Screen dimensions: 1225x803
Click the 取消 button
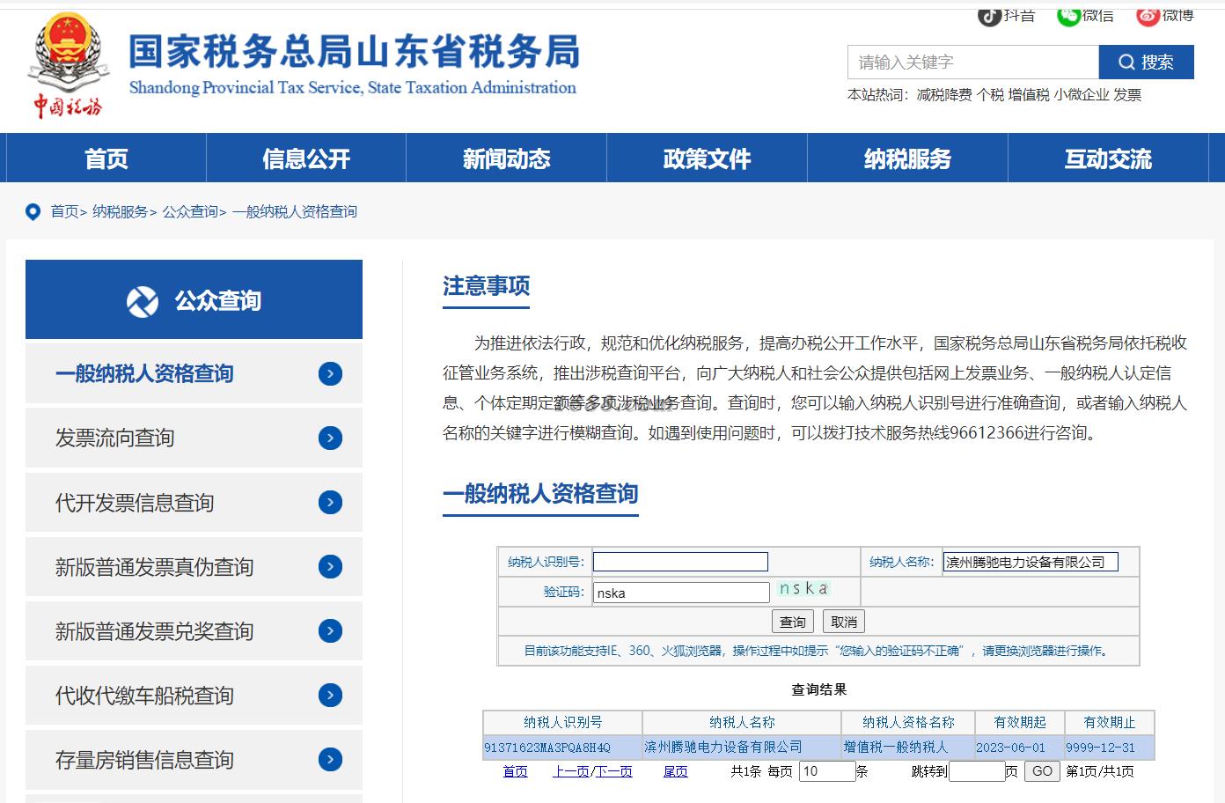844,622
